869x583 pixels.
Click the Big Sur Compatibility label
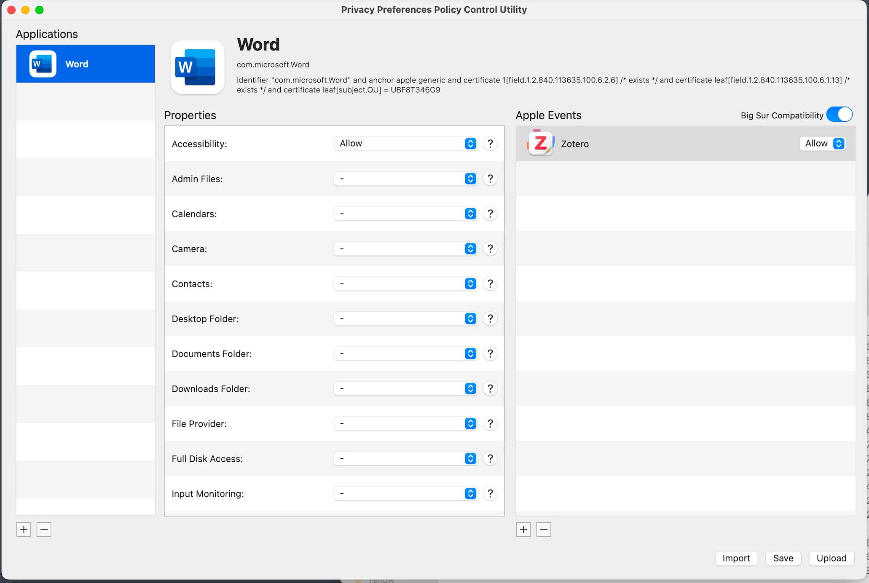[782, 115]
